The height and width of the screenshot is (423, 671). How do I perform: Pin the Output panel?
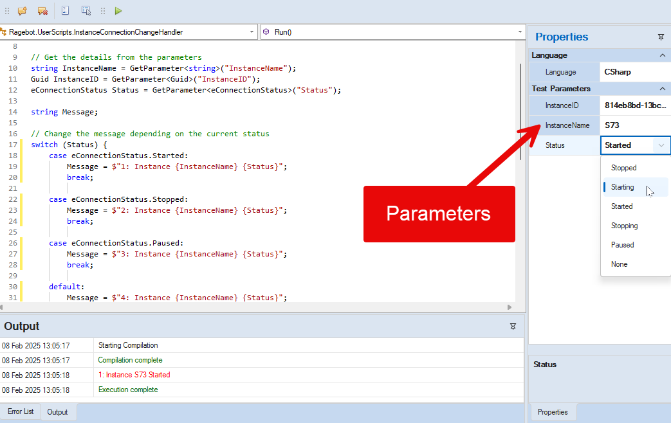click(x=513, y=327)
